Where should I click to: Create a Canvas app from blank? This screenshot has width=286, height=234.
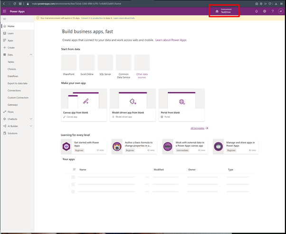tap(84, 105)
